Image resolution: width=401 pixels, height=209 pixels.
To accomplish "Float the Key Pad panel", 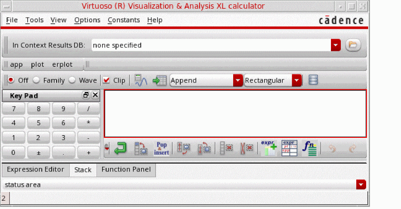I will tap(86, 95).
